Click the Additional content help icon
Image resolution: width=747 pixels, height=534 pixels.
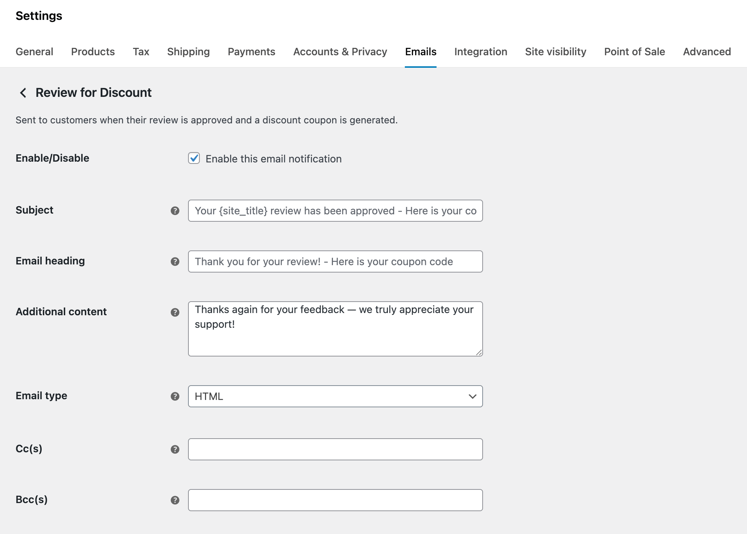click(x=175, y=312)
